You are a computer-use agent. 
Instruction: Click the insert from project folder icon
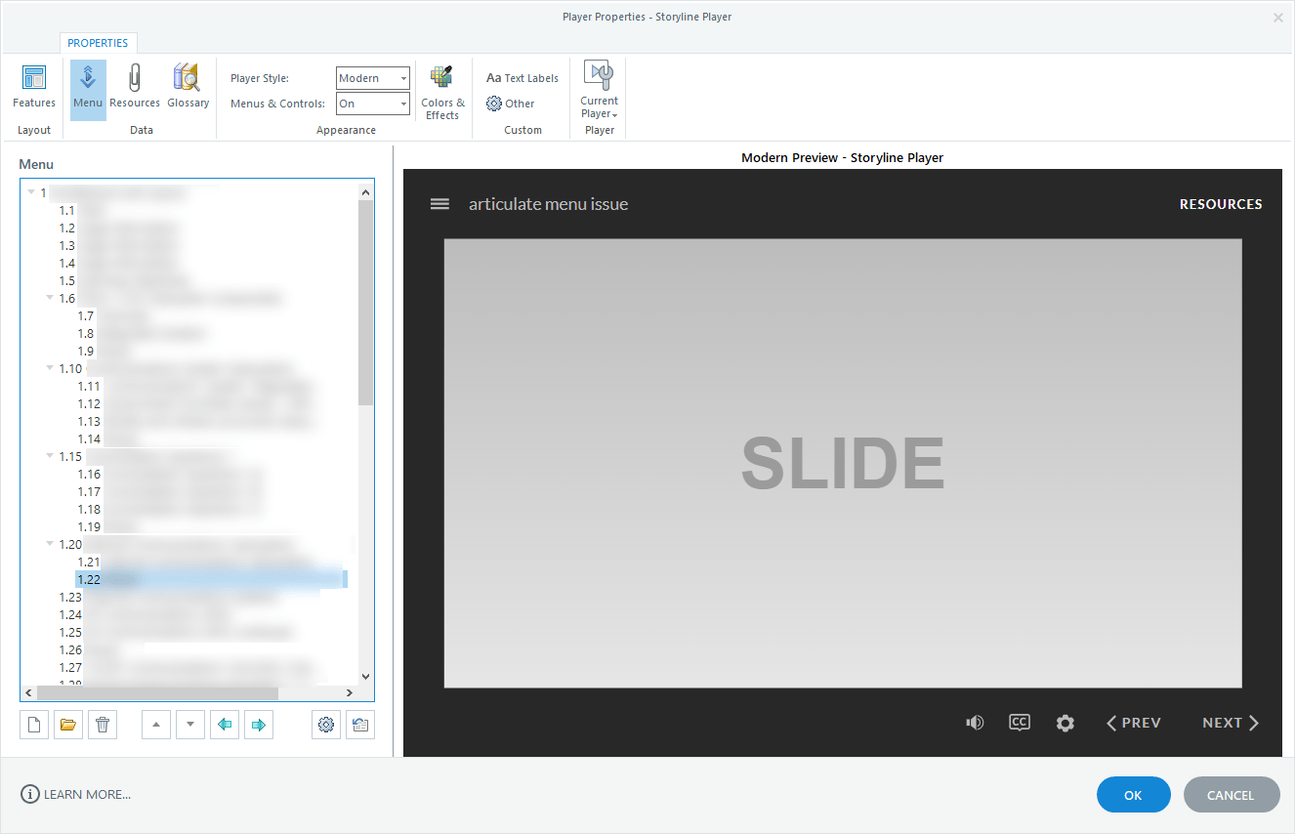click(68, 725)
